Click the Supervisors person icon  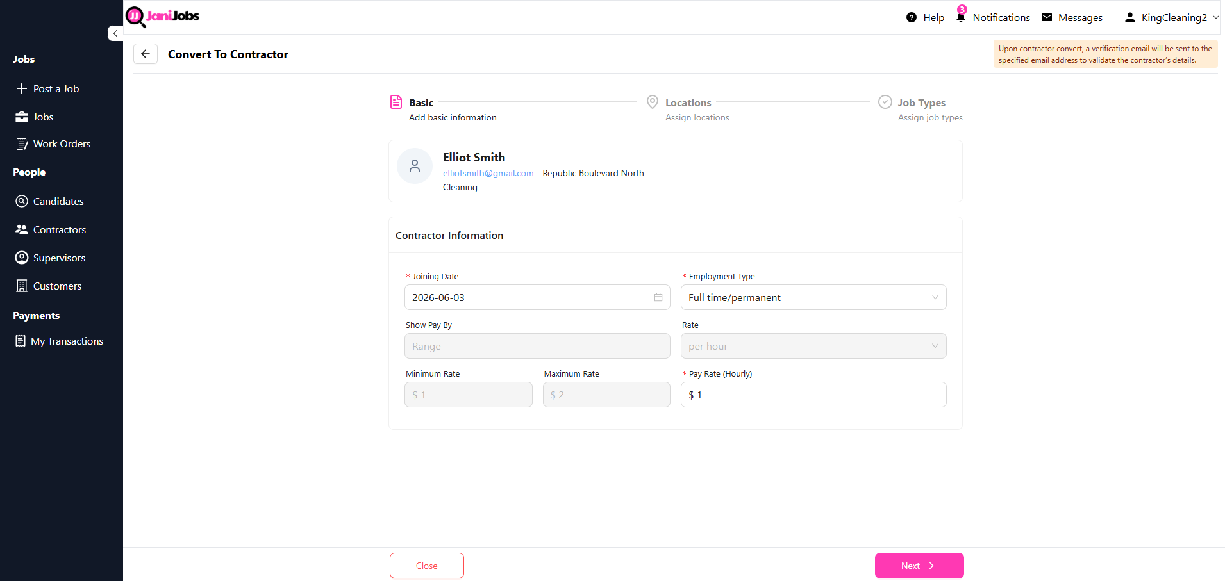click(x=22, y=258)
